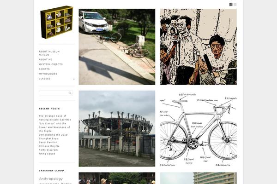Open the Firing Squad post link
This screenshot has height=184, width=277.
tap(47, 154)
